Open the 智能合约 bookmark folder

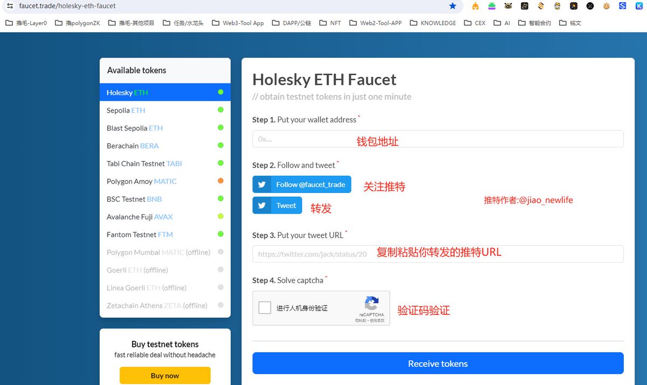[x=534, y=23]
